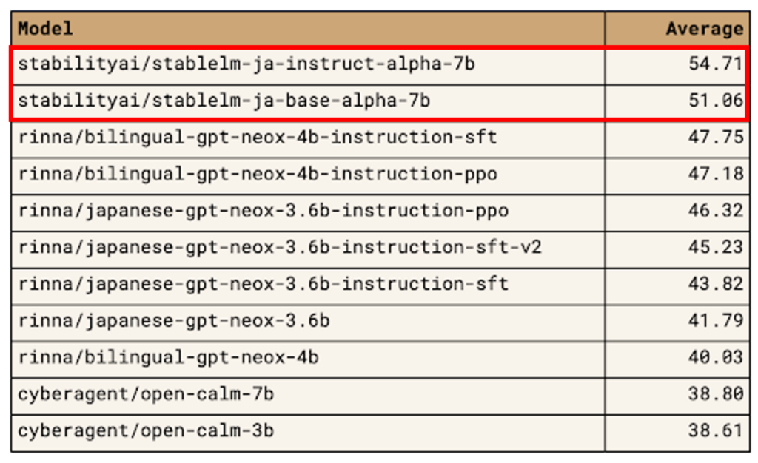This screenshot has height=463, width=758.
Task: Click cyberagent/open-calm-7b model name
Action: pos(146,394)
